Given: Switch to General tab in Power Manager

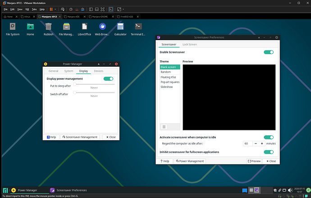Looking at the screenshot, I should pos(53,71).
